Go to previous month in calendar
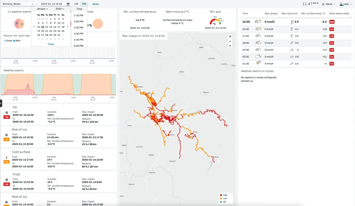The height and width of the screenshot is (206, 355). click(34, 27)
